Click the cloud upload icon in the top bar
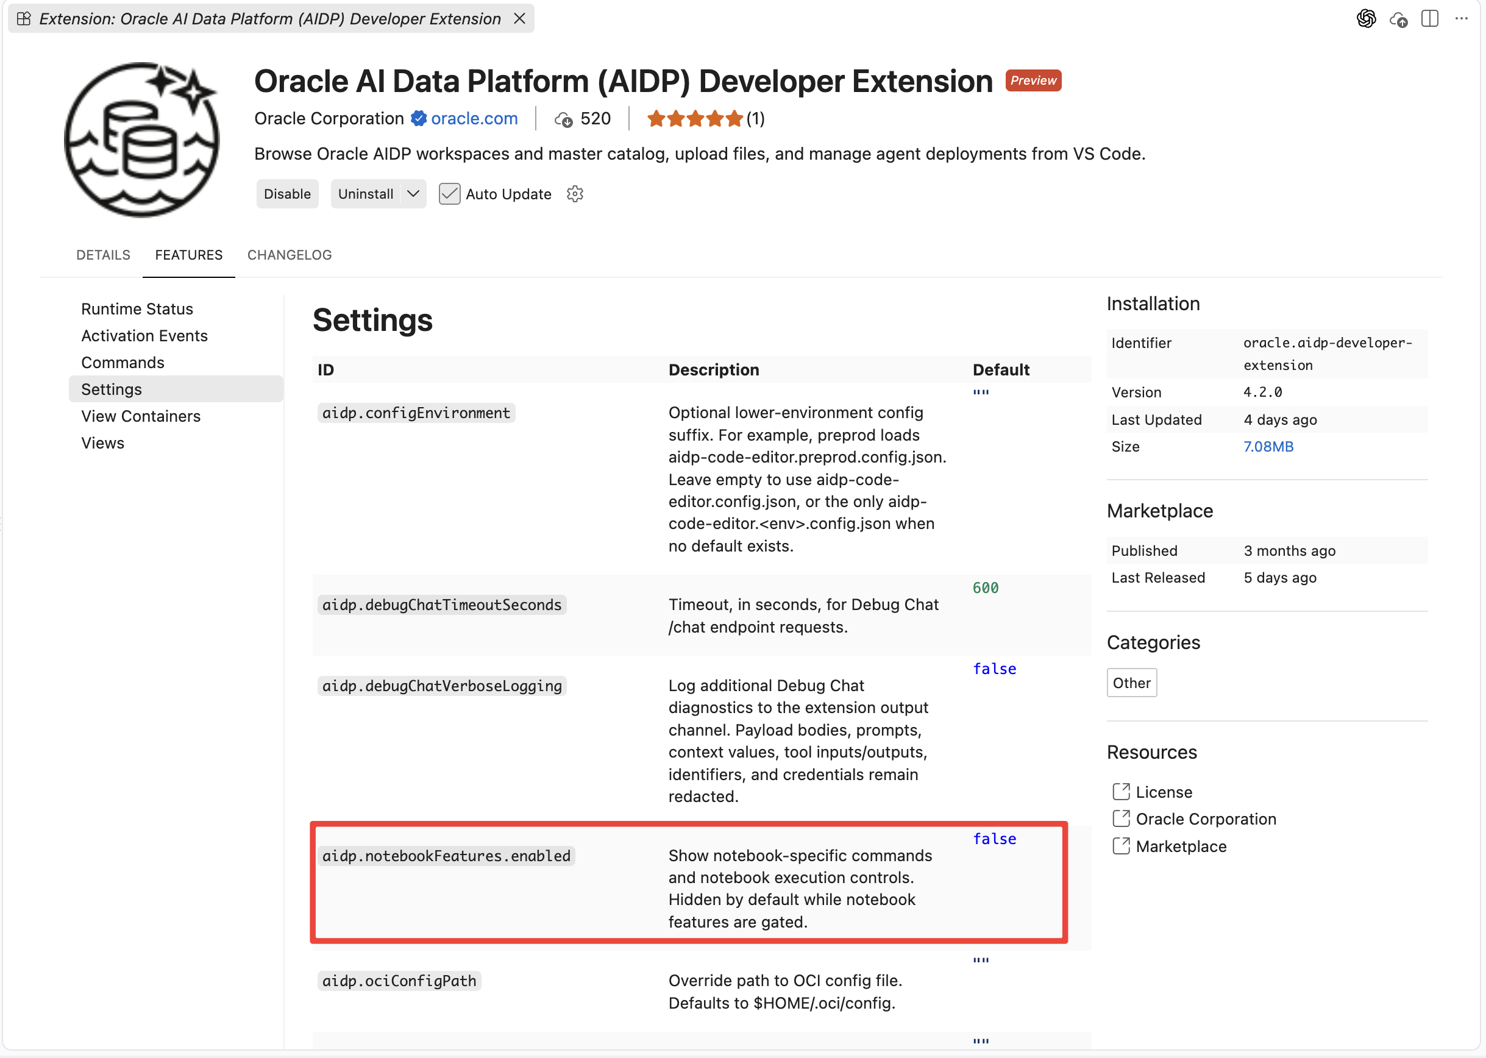 coord(1398,20)
